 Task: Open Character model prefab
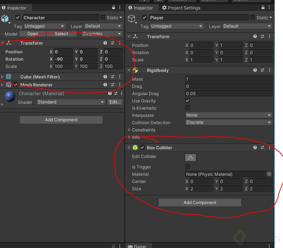(x=33, y=34)
